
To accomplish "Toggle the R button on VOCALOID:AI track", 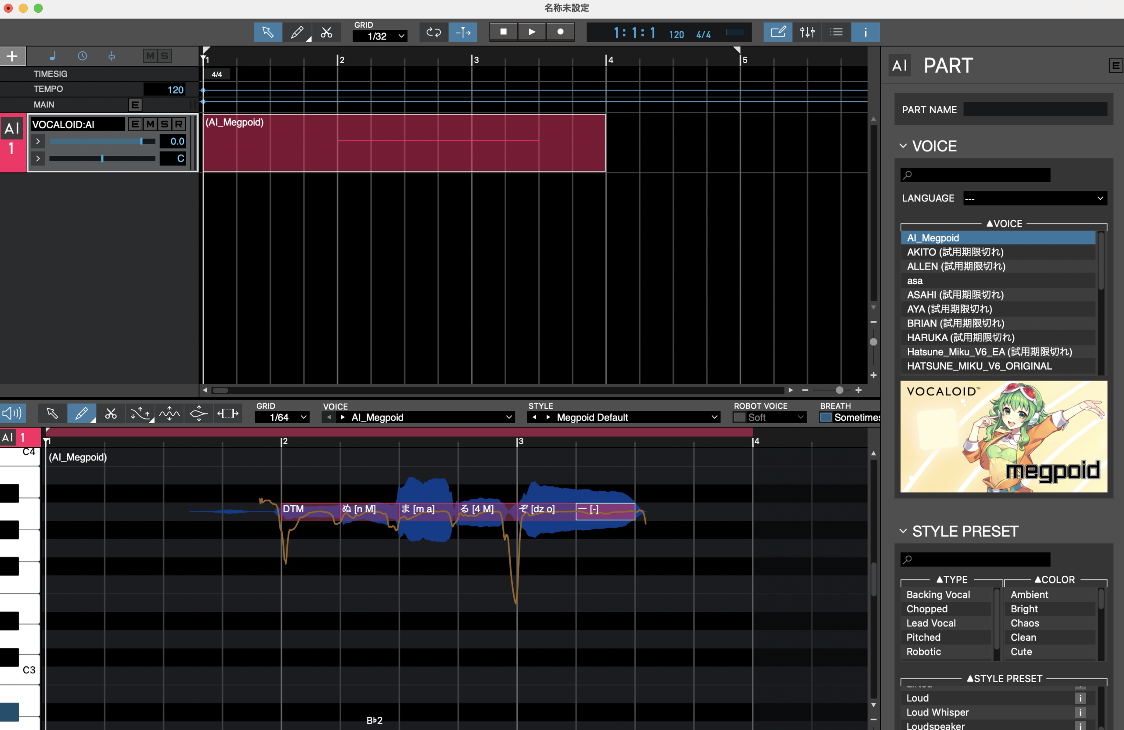I will [x=179, y=124].
